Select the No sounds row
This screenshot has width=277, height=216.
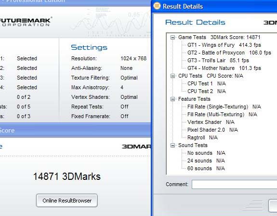206,153
